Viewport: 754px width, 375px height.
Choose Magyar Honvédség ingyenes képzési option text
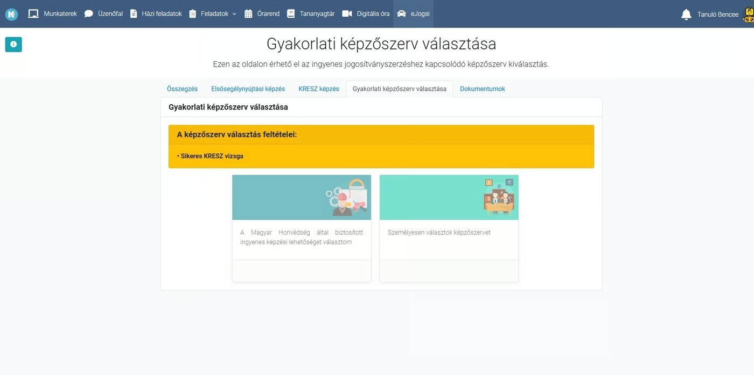(x=302, y=237)
